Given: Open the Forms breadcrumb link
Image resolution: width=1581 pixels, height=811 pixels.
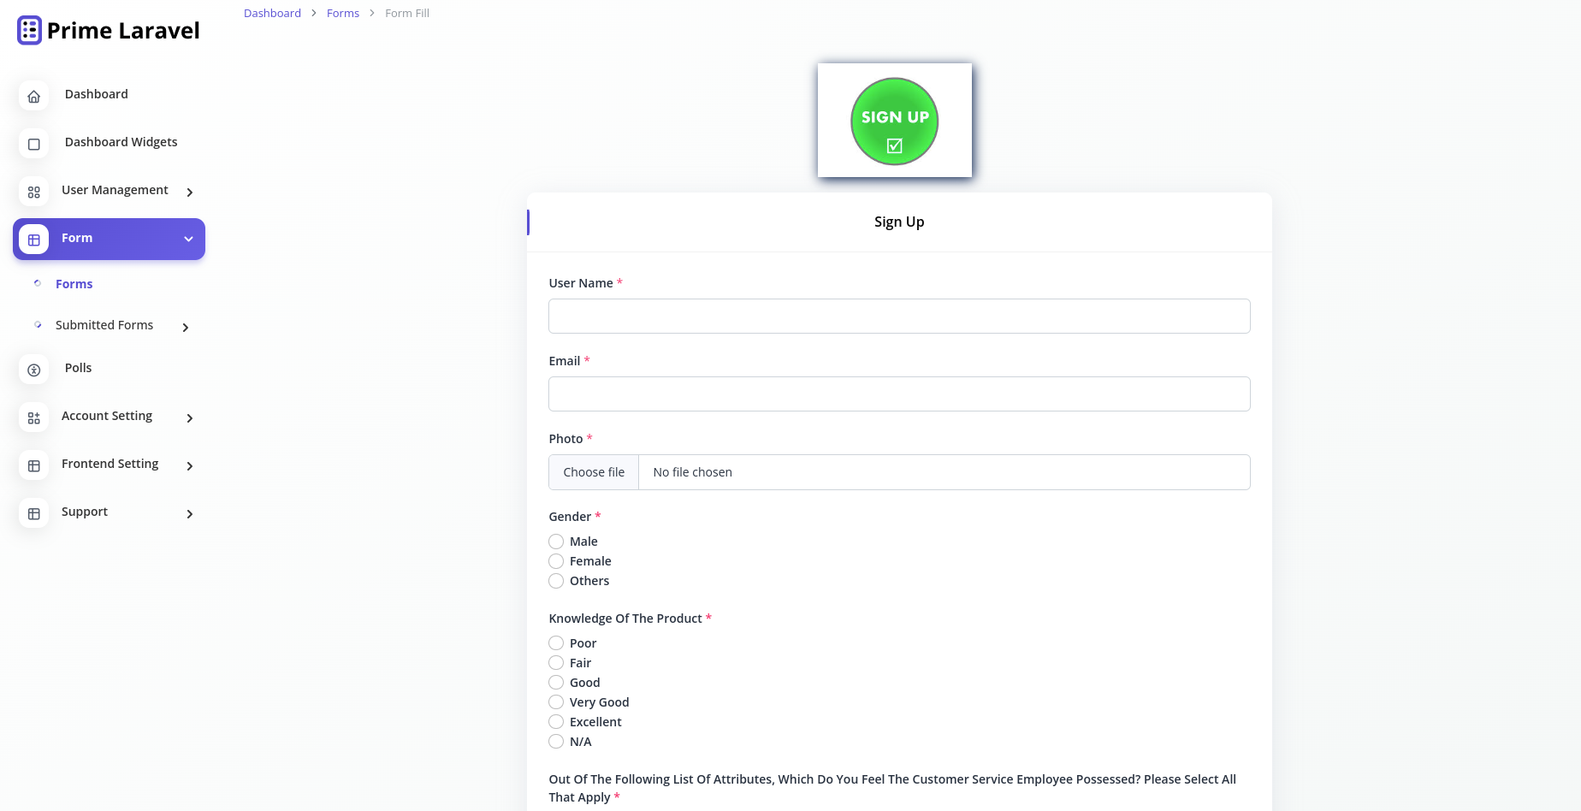Looking at the screenshot, I should 342,13.
